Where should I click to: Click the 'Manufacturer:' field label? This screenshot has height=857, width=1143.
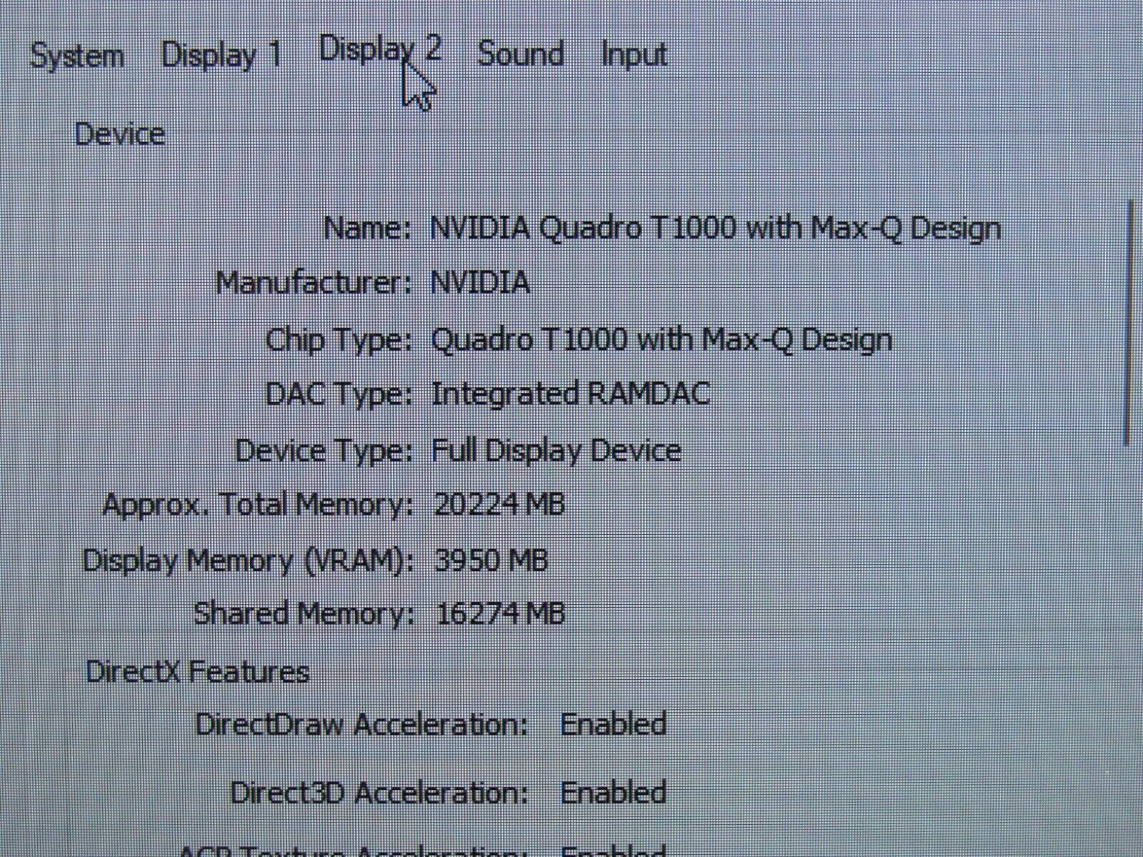314,283
